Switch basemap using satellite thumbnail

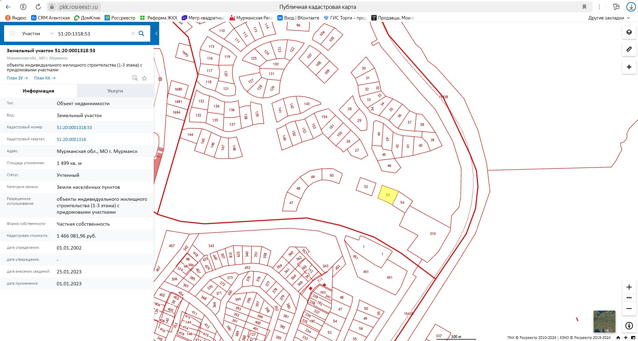pyautogui.click(x=604, y=321)
